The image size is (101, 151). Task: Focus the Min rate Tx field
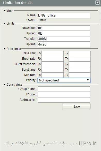(80, 75)
